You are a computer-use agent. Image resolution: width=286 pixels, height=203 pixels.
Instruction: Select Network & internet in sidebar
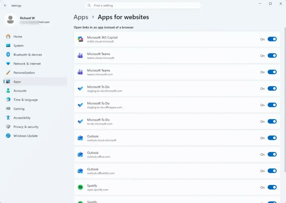point(35,64)
